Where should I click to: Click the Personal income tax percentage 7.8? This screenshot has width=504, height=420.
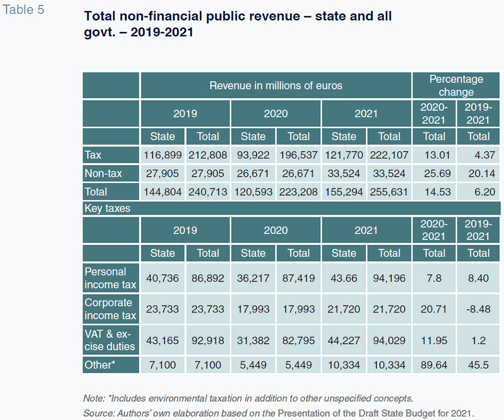434,278
